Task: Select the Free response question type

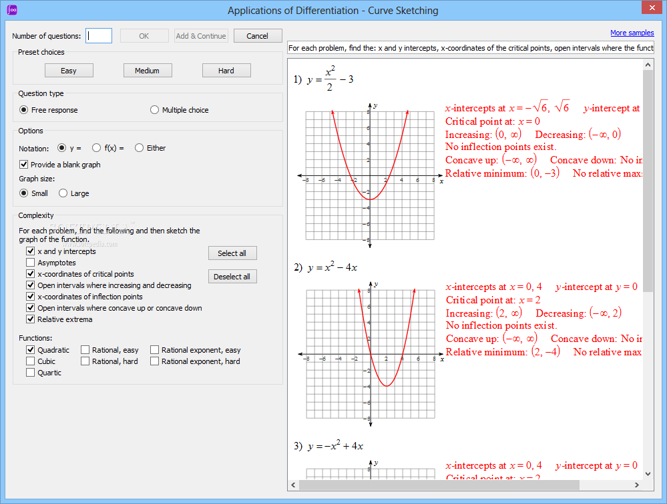Action: point(49,110)
